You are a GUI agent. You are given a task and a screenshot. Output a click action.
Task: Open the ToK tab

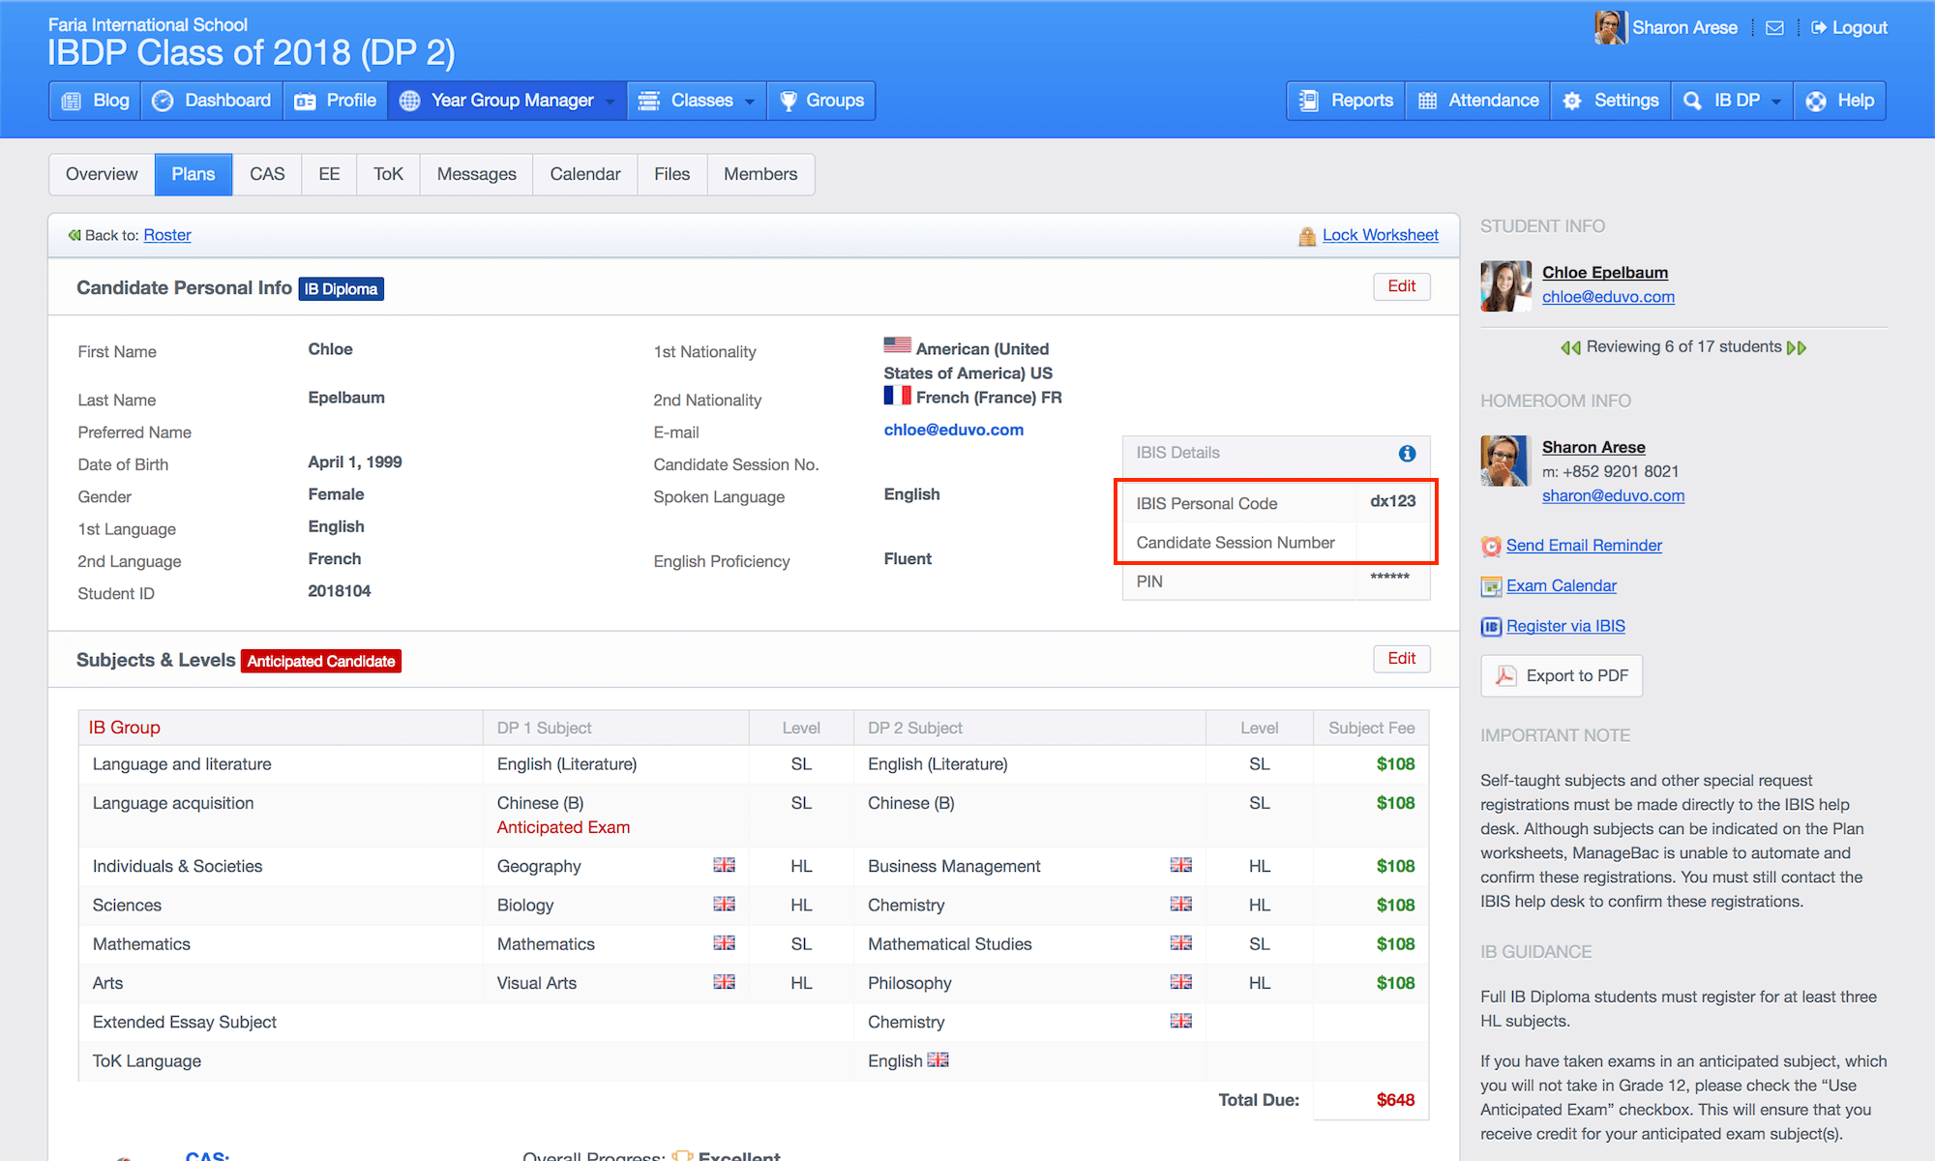pyautogui.click(x=388, y=174)
